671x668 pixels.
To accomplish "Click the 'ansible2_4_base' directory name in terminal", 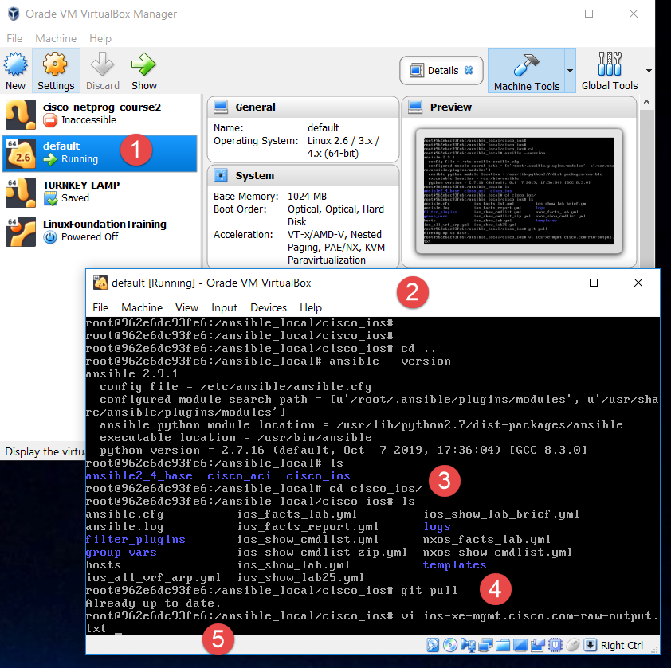I will point(139,476).
